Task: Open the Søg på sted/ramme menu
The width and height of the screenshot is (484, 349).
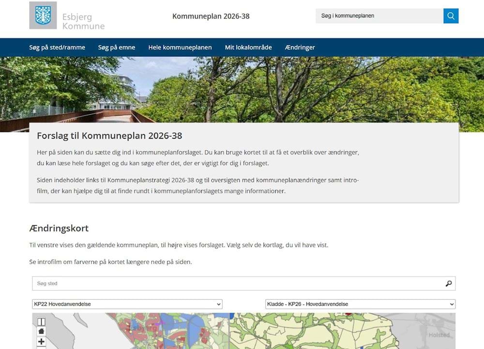Action: pos(57,48)
